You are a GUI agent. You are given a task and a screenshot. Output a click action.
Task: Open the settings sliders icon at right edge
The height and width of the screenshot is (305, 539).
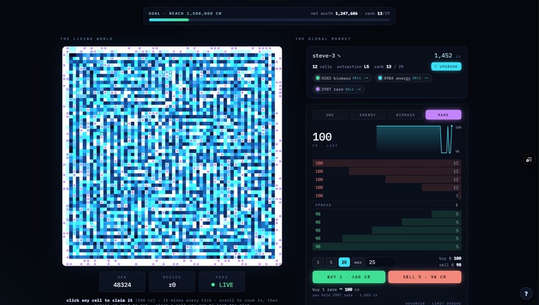[529, 159]
